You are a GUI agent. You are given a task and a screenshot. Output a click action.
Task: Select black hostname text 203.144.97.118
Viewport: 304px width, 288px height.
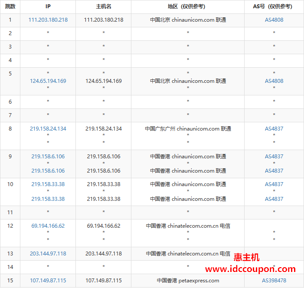click(x=104, y=253)
